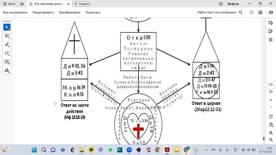Open the Меню hamburger menu
The image size is (276, 155).
[x=9, y=4]
